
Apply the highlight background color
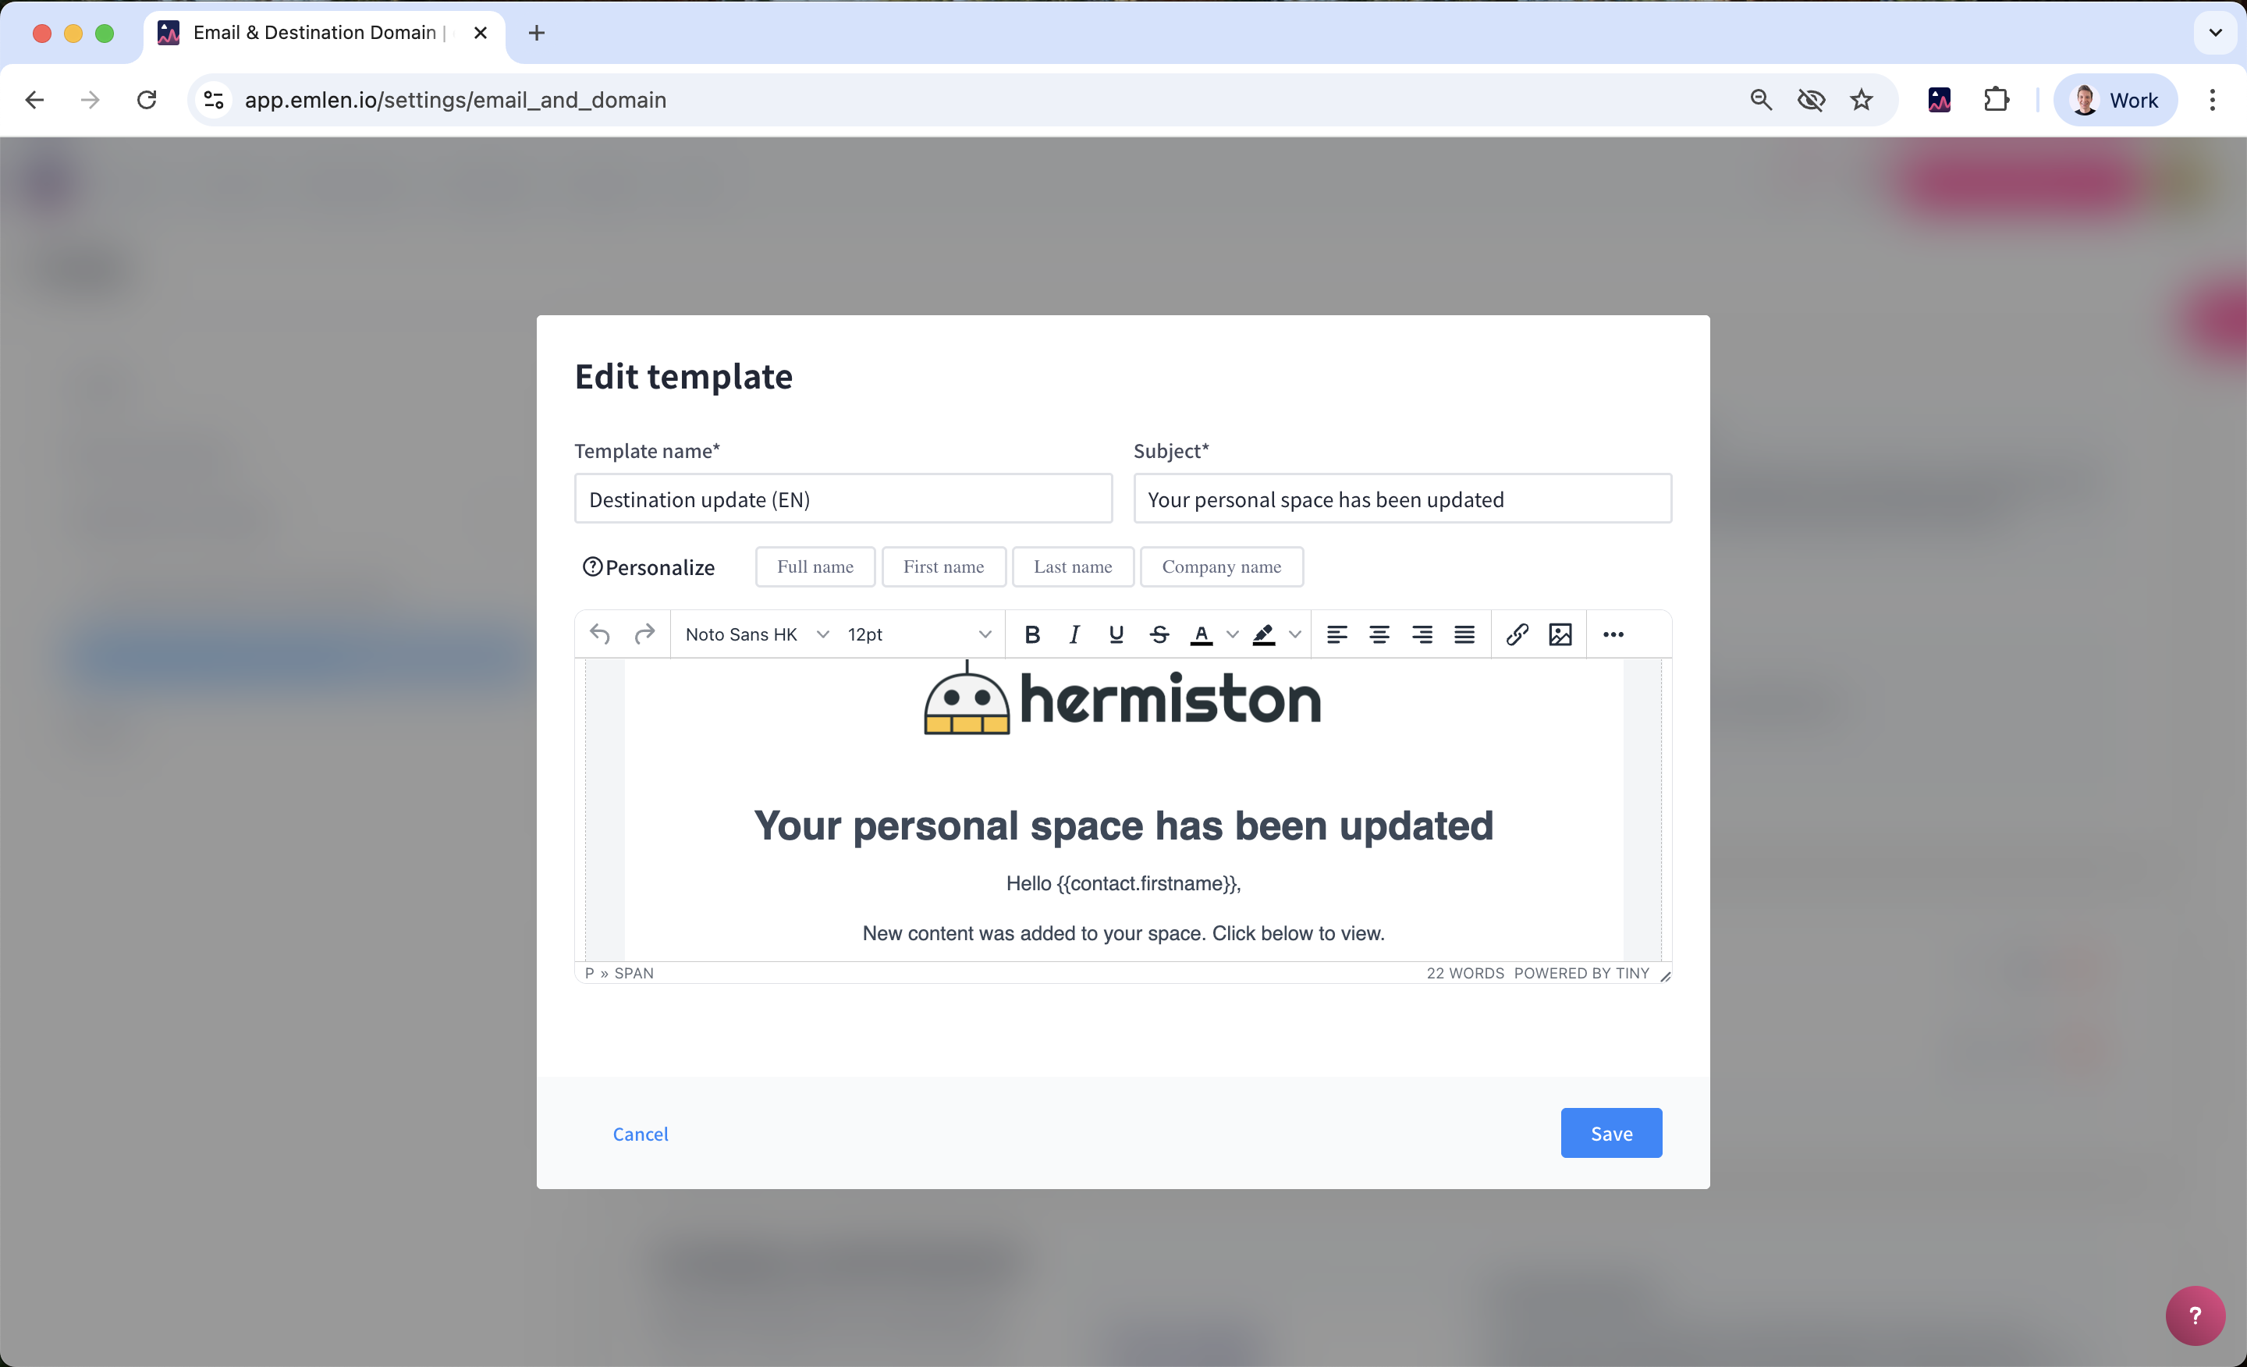[x=1263, y=634]
